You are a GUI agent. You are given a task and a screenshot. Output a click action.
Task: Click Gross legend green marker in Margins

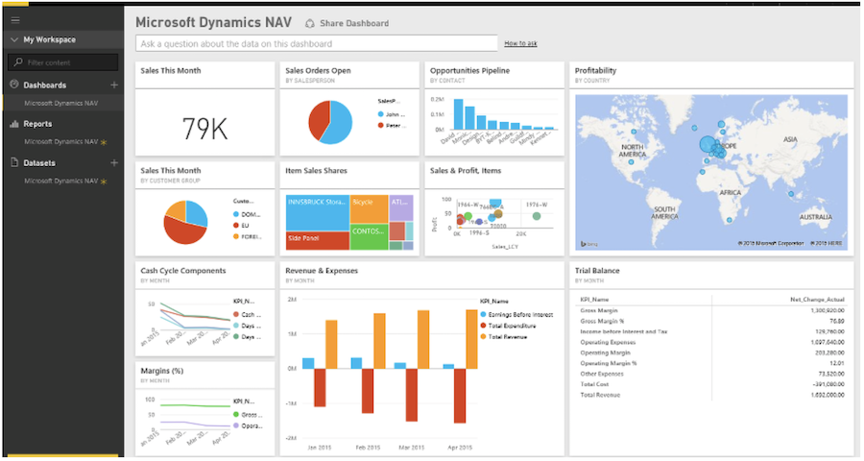tap(236, 414)
